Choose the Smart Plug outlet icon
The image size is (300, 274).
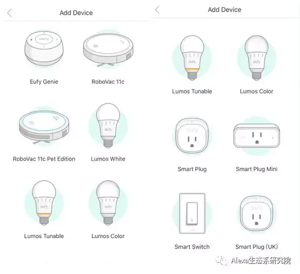(x=192, y=136)
